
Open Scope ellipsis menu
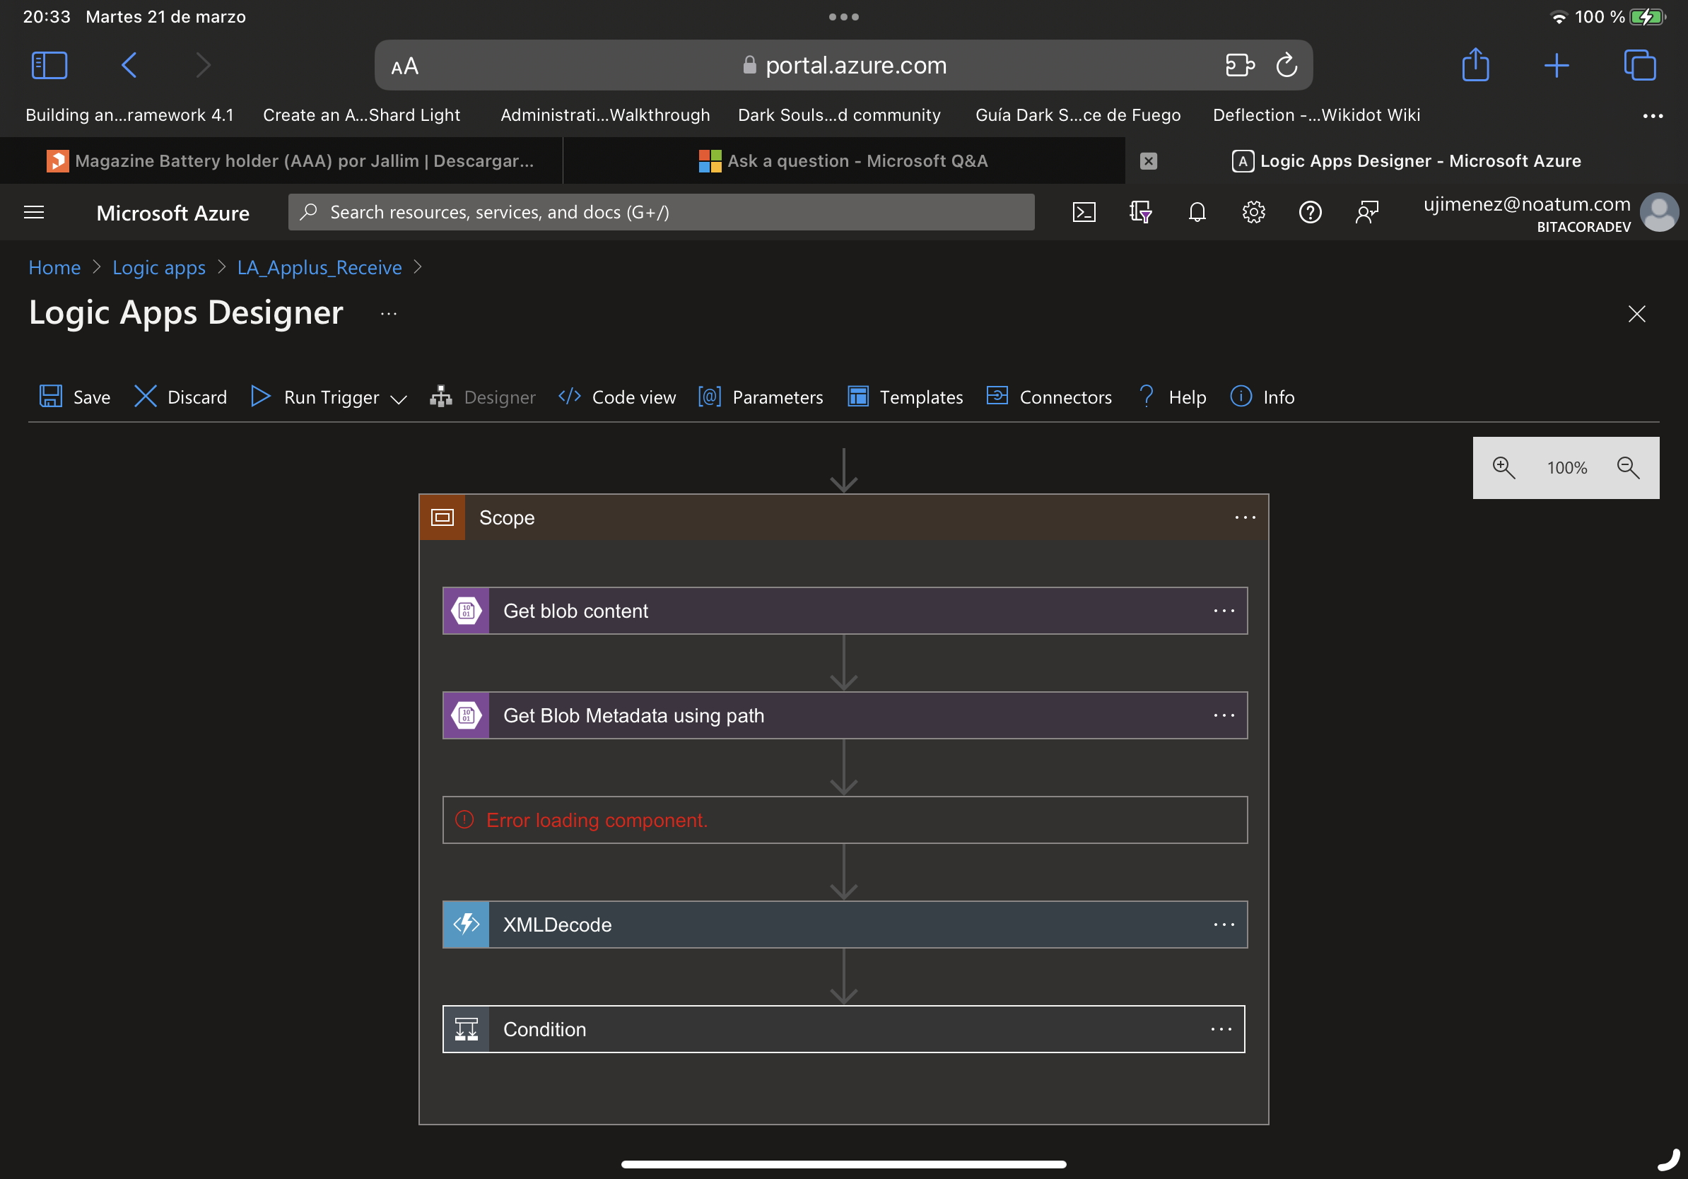[x=1246, y=517]
